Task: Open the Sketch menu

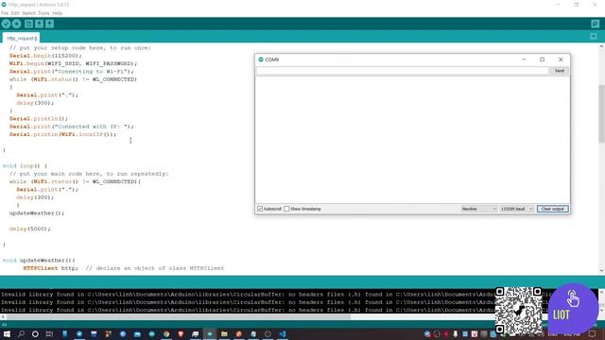Action: pyautogui.click(x=28, y=13)
